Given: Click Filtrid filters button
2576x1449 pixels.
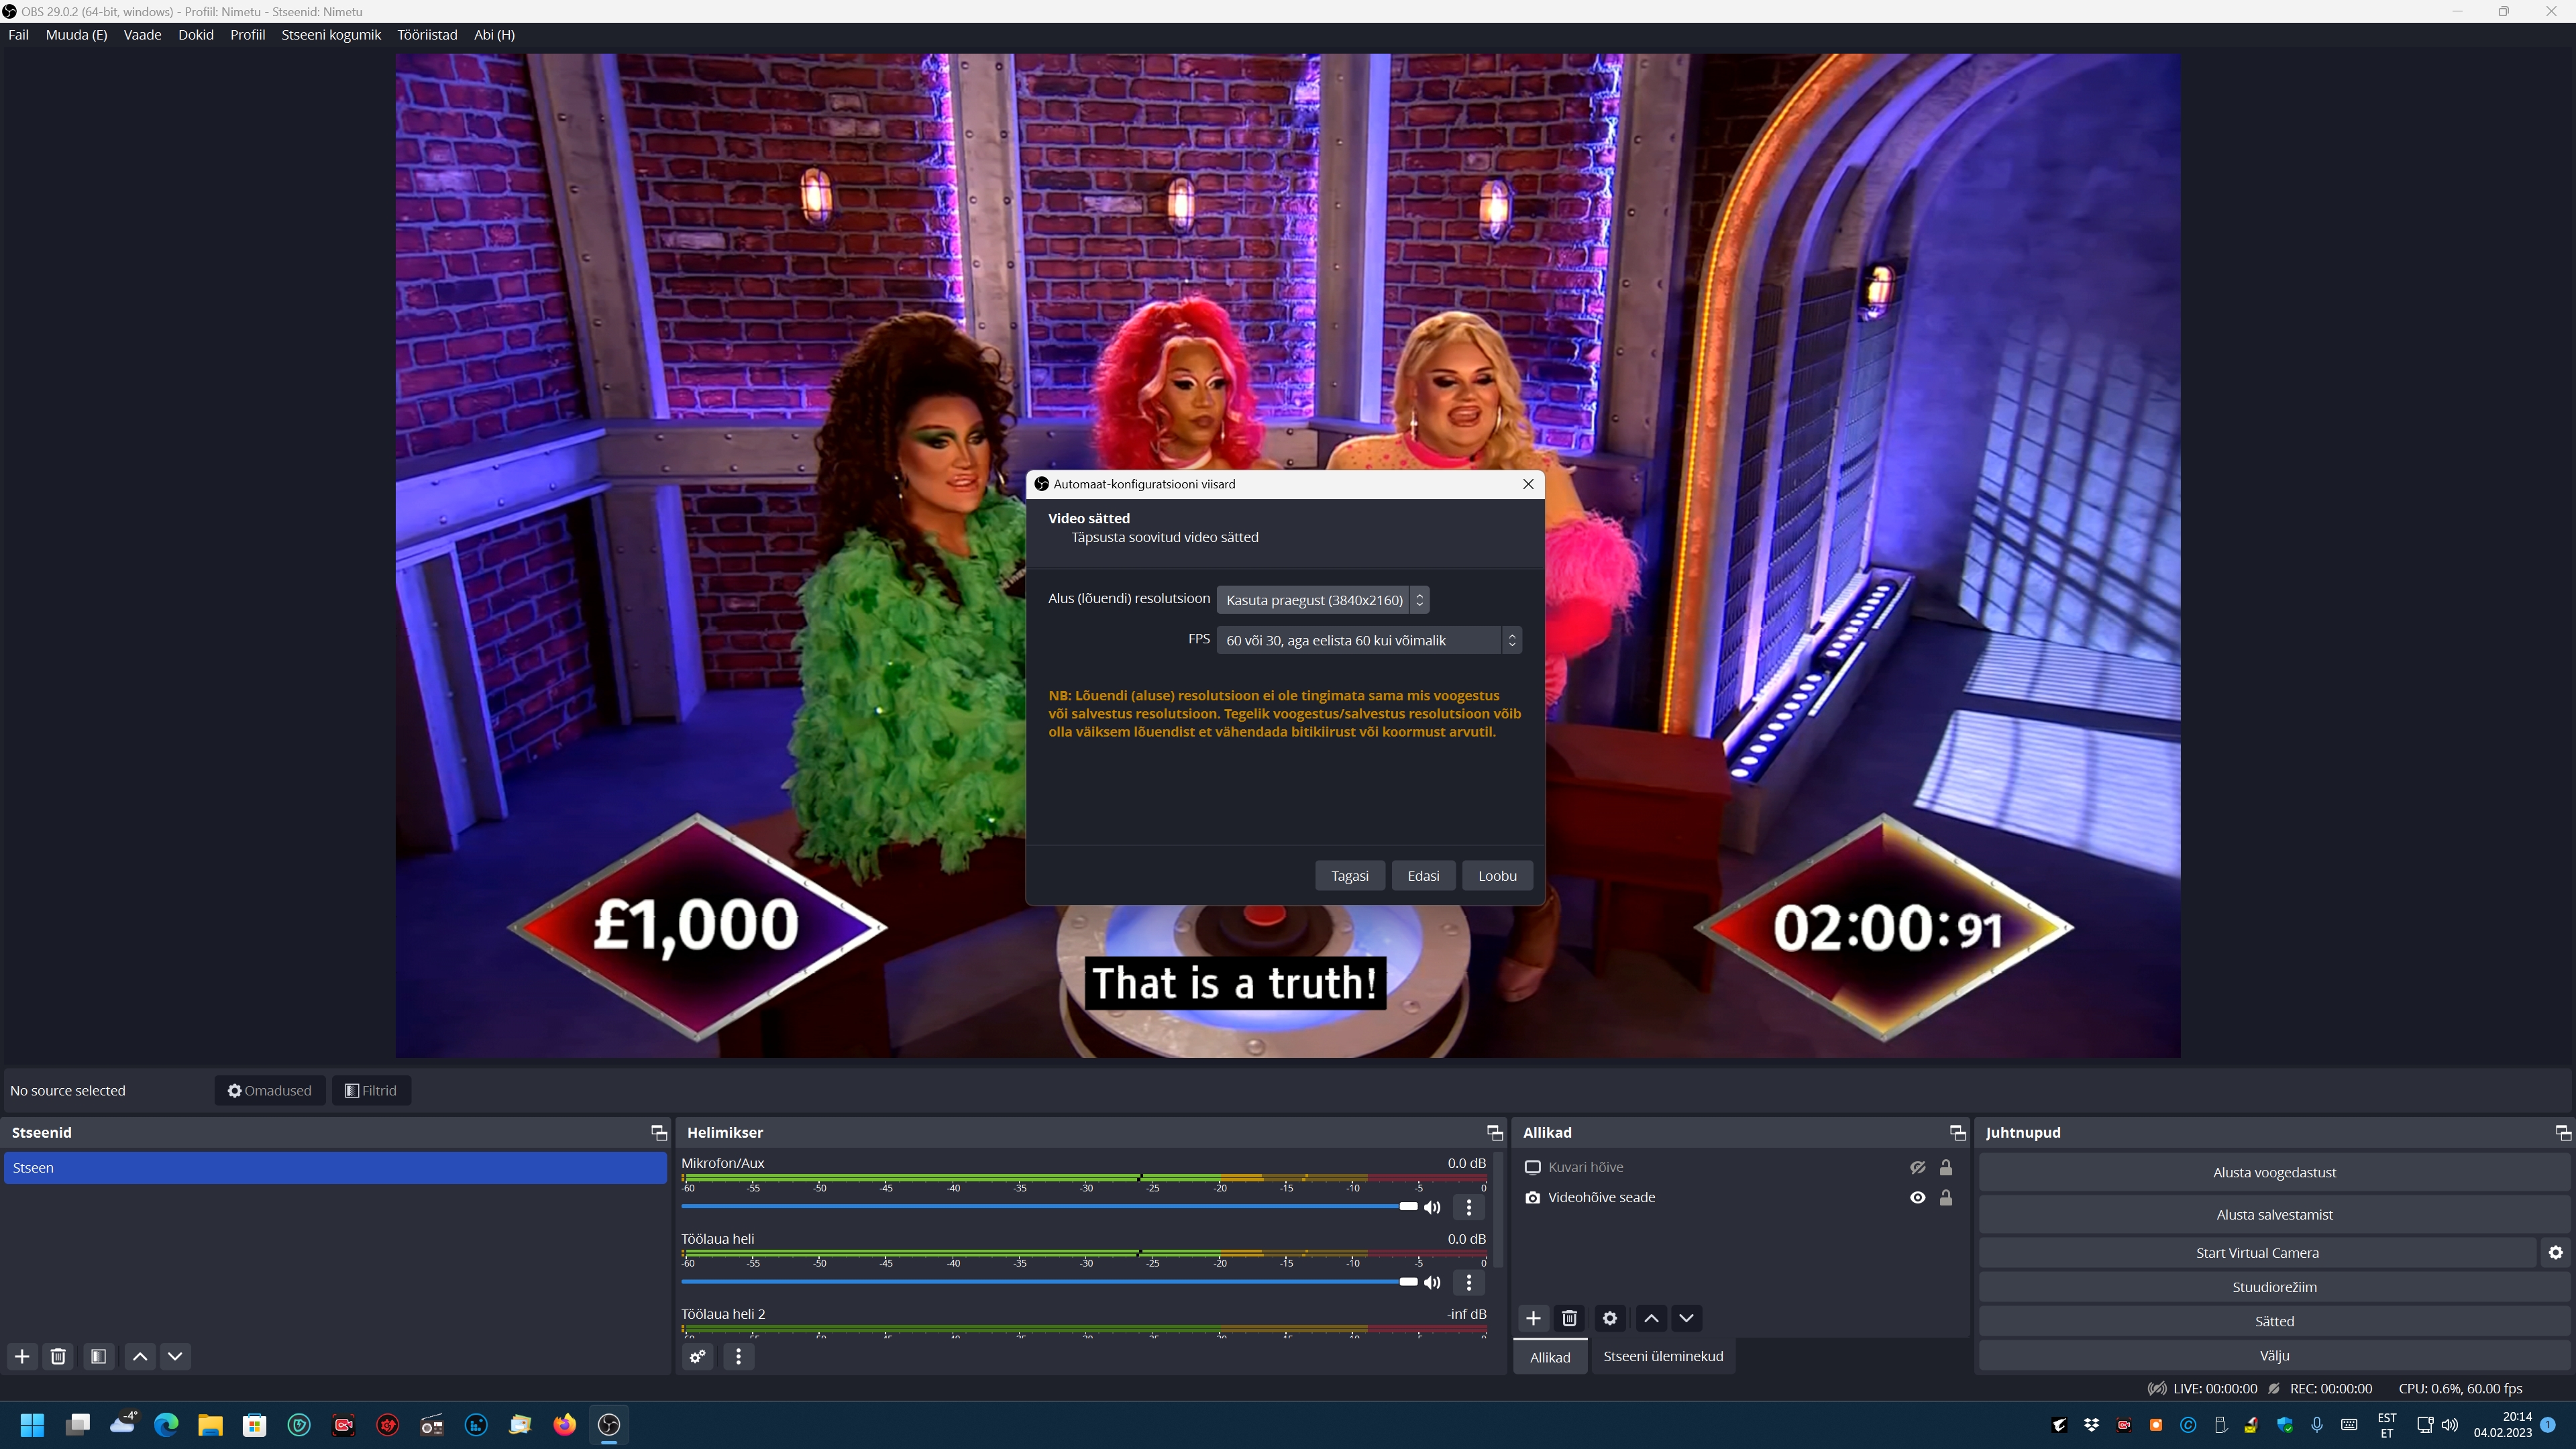Looking at the screenshot, I should tap(370, 1090).
